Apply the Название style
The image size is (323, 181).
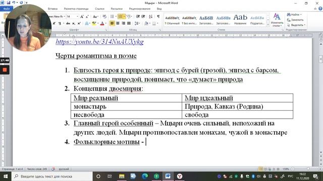point(240,20)
